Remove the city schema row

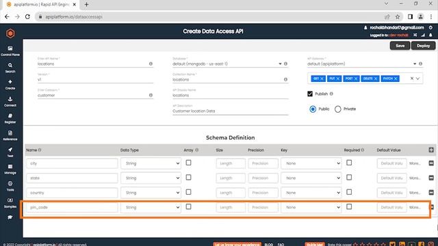pyautogui.click(x=431, y=163)
